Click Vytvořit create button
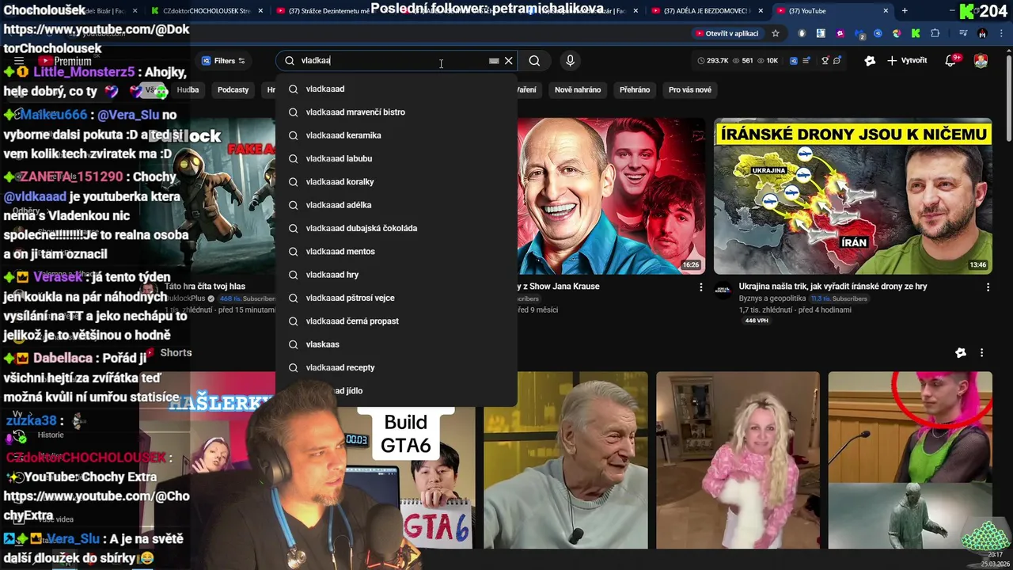This screenshot has height=570, width=1013. pyautogui.click(x=907, y=60)
